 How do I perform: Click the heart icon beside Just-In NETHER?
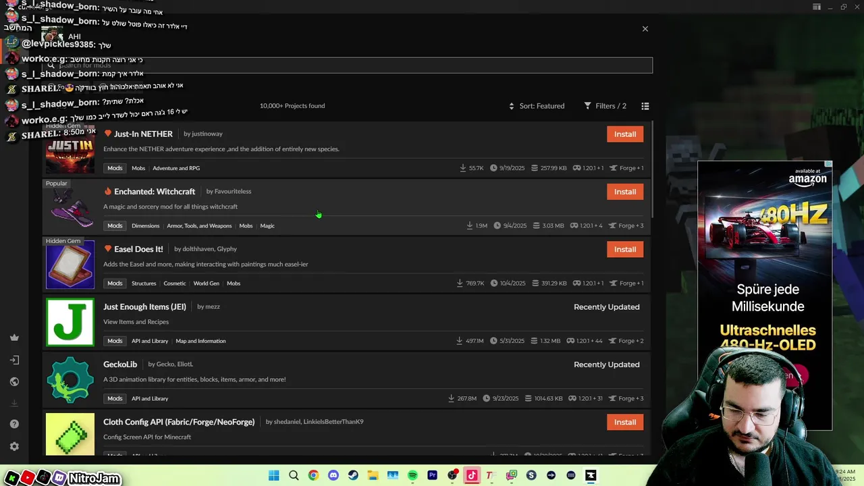107,134
